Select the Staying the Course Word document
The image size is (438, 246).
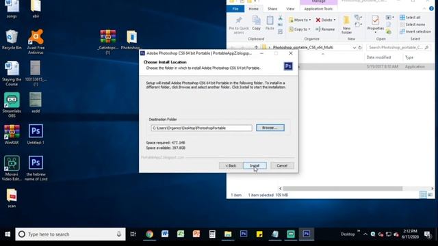[12, 73]
